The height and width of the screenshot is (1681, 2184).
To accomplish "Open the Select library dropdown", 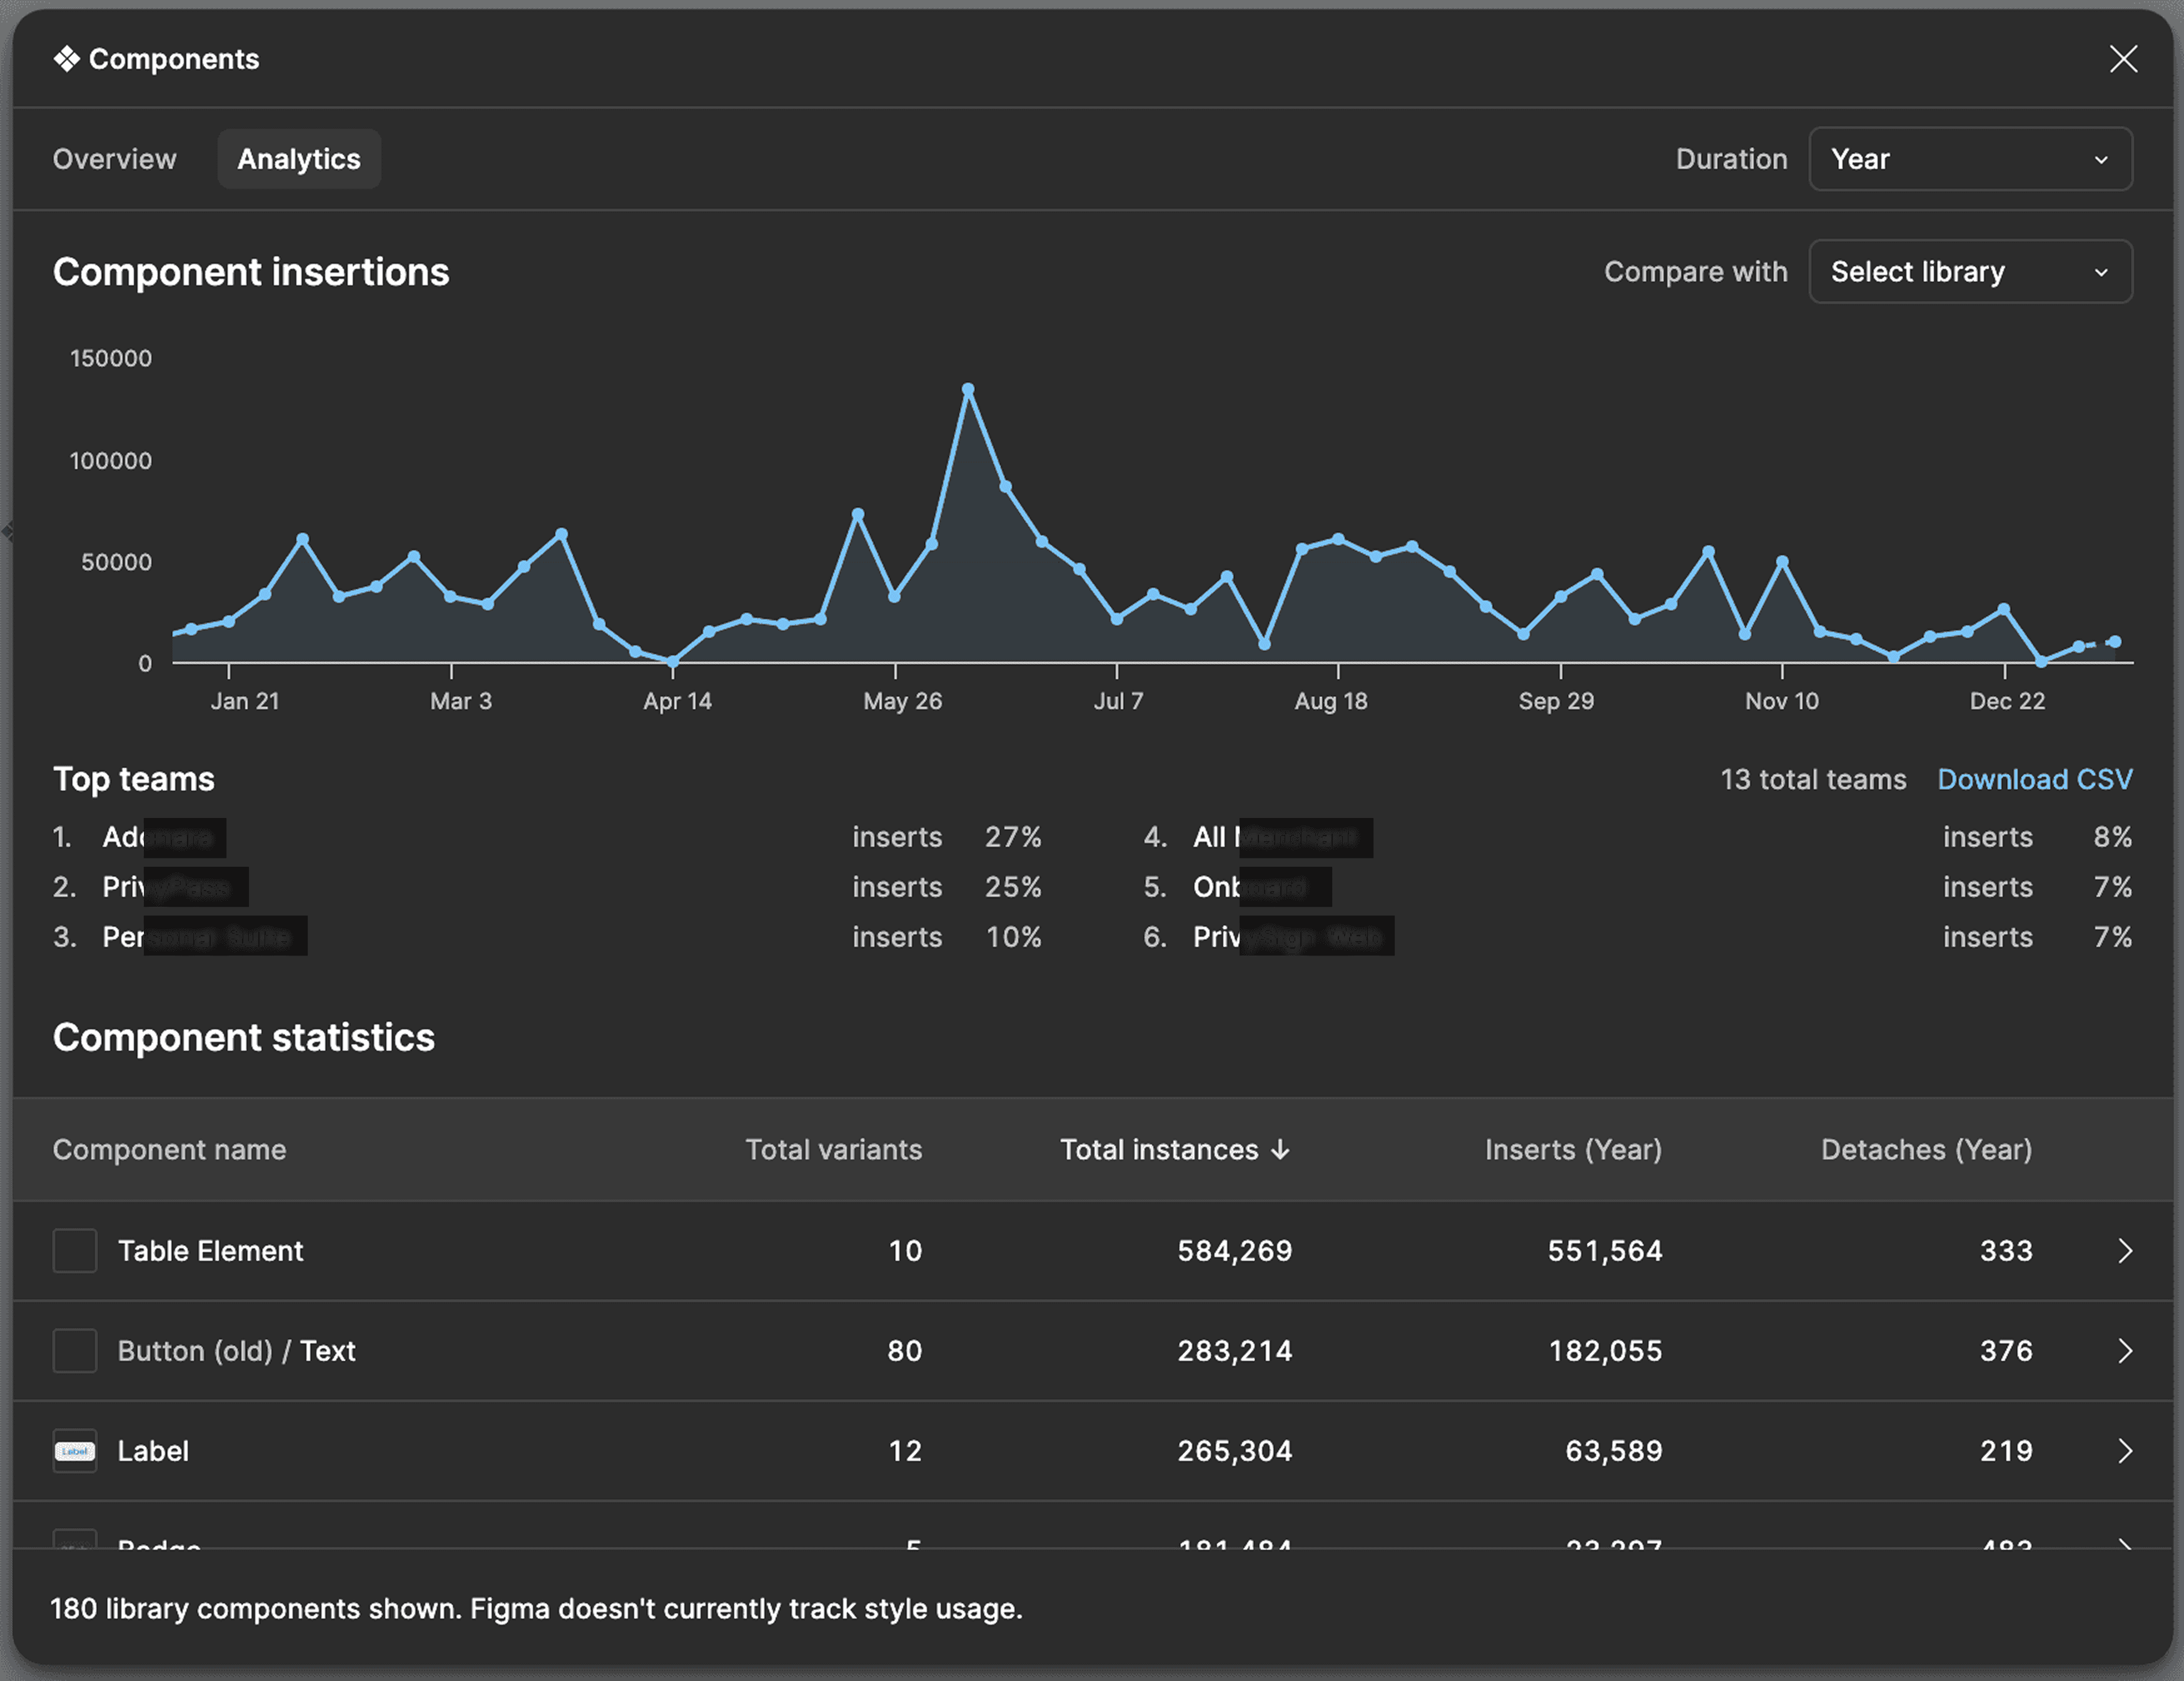I will 1970,272.
